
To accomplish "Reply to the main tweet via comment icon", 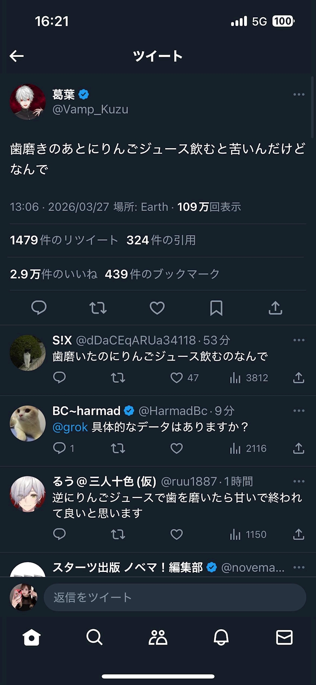I will [39, 308].
